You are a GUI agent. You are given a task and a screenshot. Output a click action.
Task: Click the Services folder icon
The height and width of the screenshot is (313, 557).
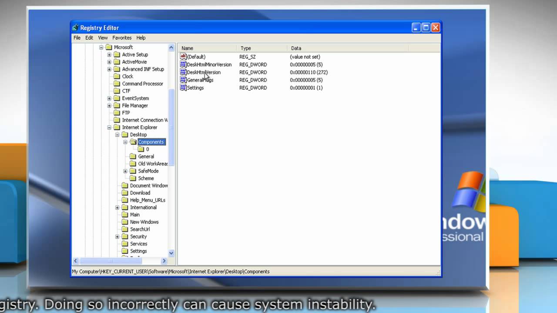(125, 244)
